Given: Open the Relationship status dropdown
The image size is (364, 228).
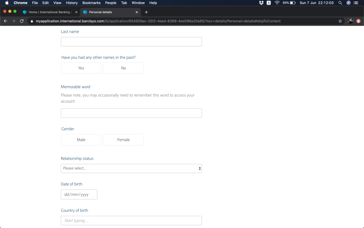Looking at the screenshot, I should pyautogui.click(x=131, y=168).
